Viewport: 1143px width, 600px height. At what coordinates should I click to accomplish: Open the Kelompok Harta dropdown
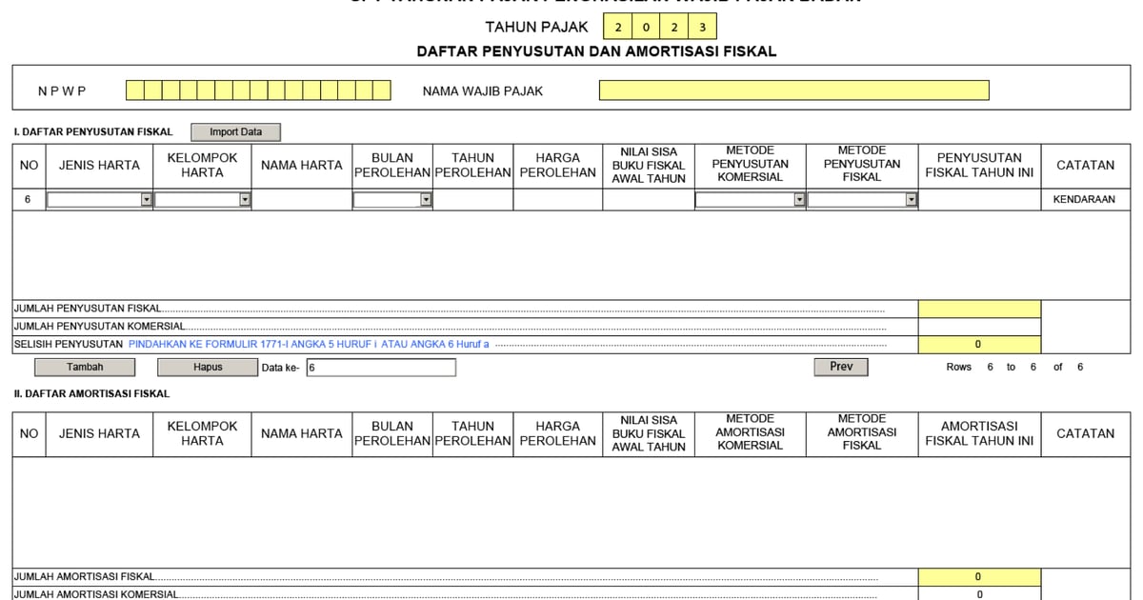246,199
